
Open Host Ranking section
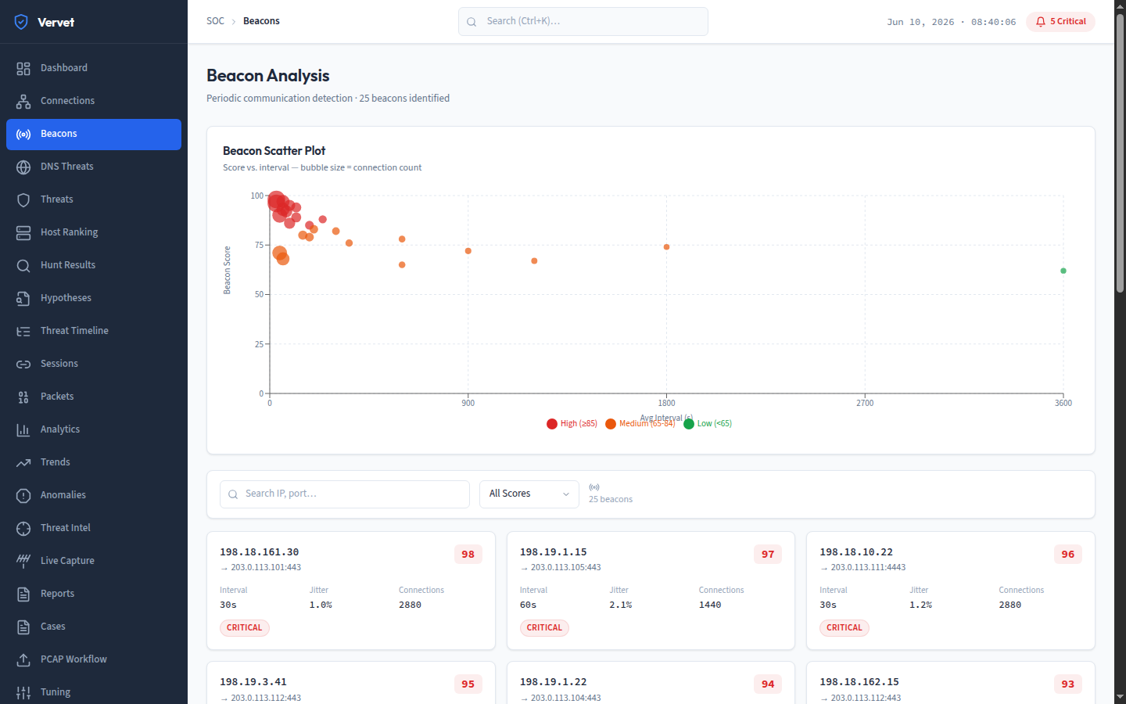click(94, 232)
